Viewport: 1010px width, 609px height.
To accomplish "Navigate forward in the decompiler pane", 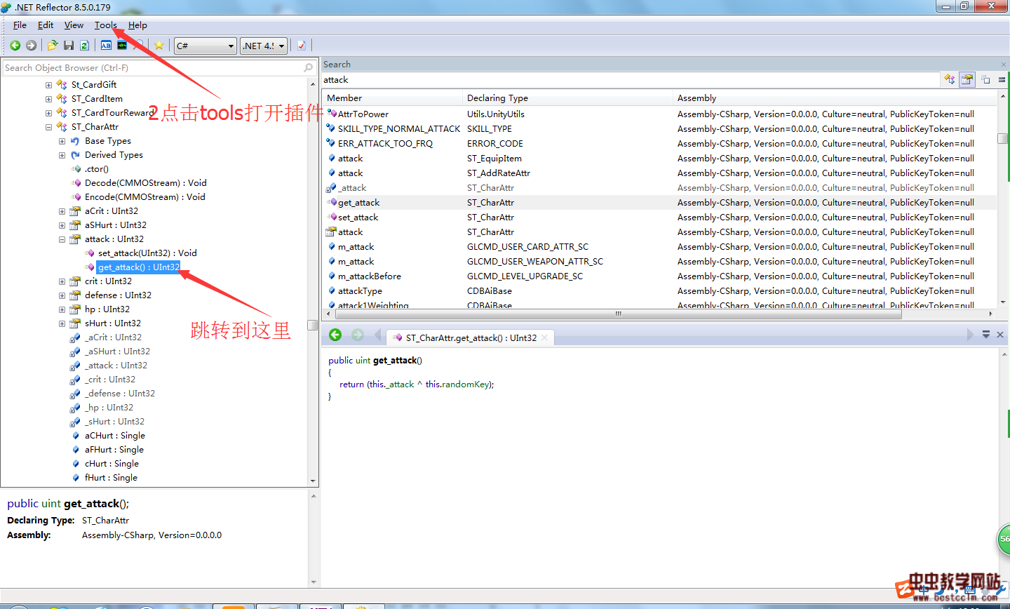I will [358, 335].
